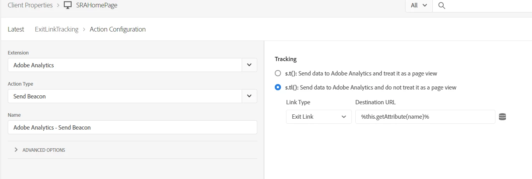Open the Link Type dropdown showing Exit Link
532x179 pixels.
[319, 117]
